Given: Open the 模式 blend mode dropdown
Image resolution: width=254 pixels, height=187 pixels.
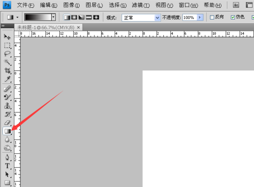Looking at the screenshot, I should [141, 18].
